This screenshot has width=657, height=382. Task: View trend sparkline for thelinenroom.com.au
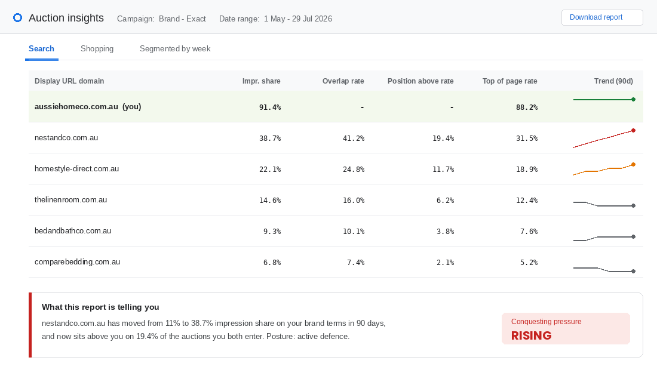tap(604, 204)
